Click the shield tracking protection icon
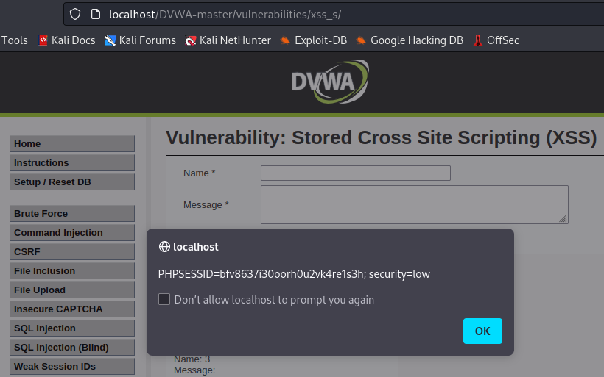The width and height of the screenshot is (604, 377). pos(75,14)
